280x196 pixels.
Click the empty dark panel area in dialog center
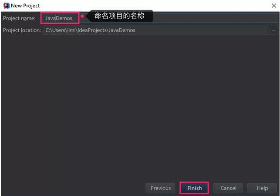point(139,108)
